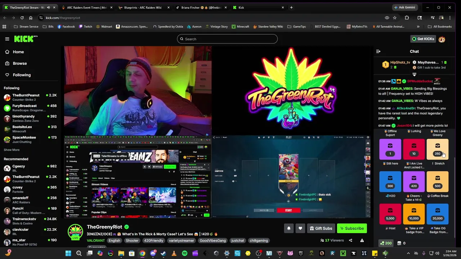Redeem the 250-point We Love Greeny reward
This screenshot has width=461, height=259.
438,149
